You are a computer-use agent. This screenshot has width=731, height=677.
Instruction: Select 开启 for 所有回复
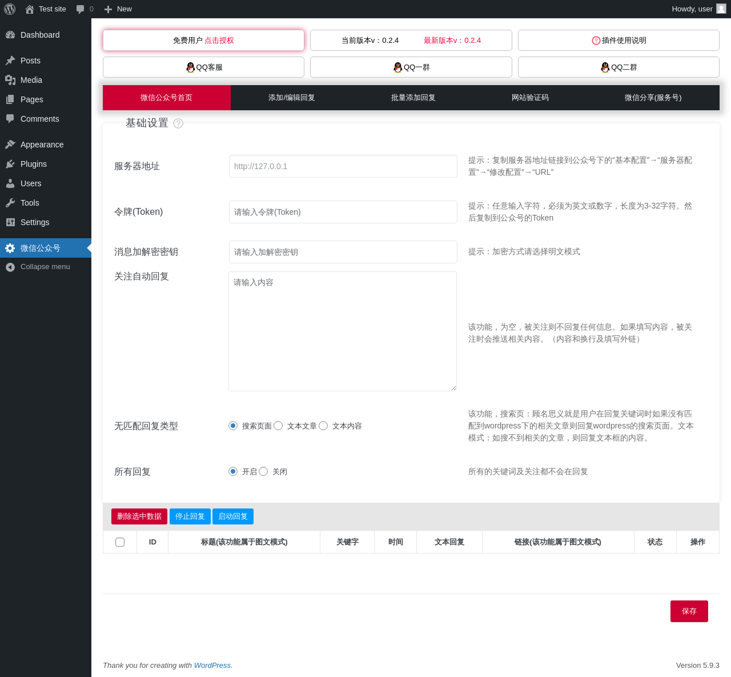233,471
